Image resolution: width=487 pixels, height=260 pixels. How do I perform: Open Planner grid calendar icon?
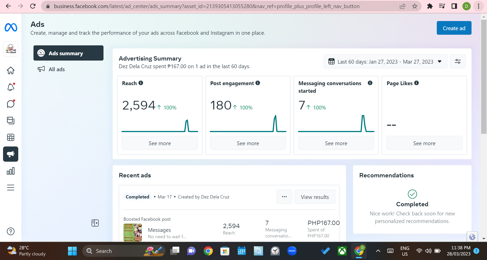point(11,137)
